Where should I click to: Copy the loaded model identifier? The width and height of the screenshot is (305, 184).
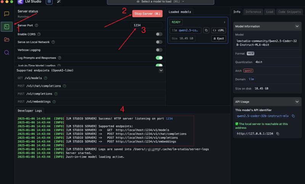coord(206,31)
